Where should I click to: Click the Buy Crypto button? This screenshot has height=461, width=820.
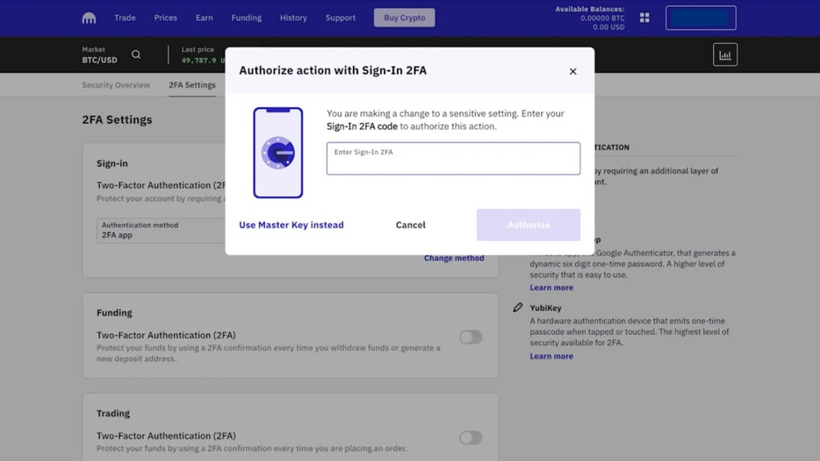tap(404, 18)
